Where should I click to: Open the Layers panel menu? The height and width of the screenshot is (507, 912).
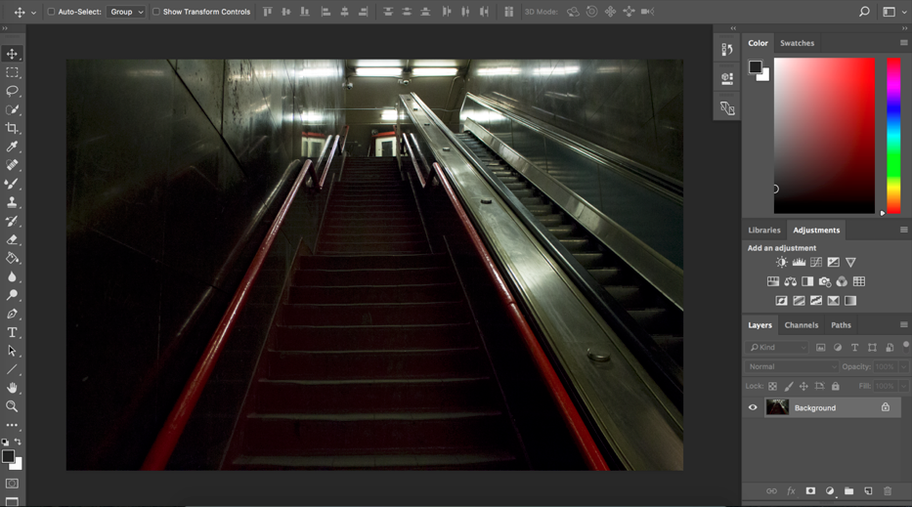(x=904, y=325)
